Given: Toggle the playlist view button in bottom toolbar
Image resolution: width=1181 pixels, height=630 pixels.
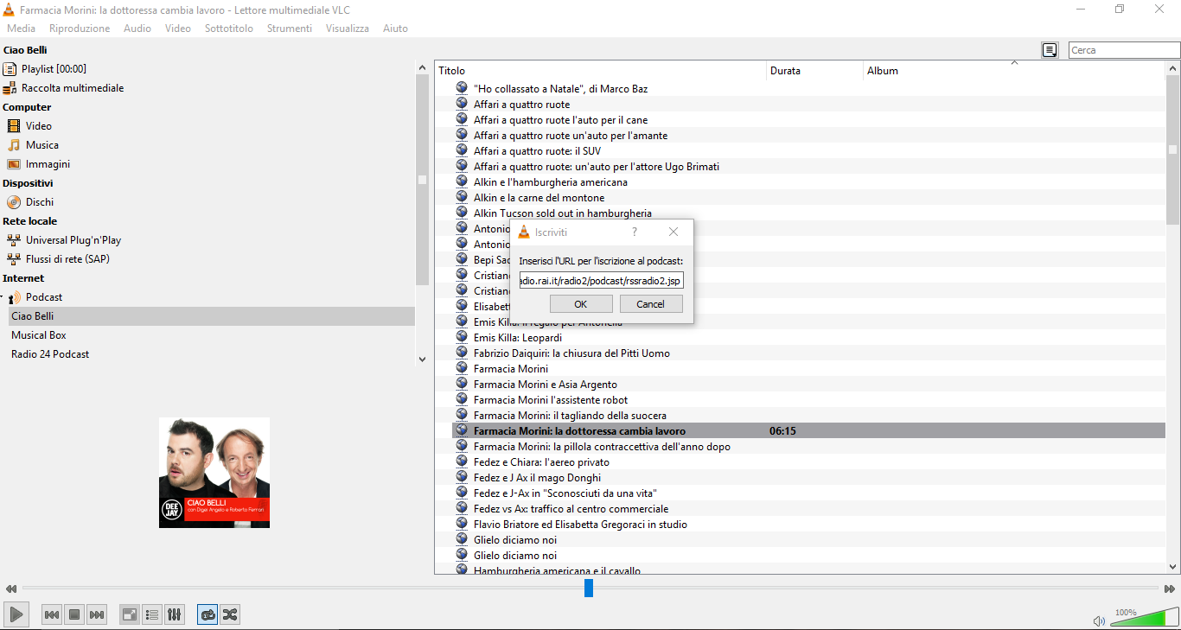Looking at the screenshot, I should (152, 614).
